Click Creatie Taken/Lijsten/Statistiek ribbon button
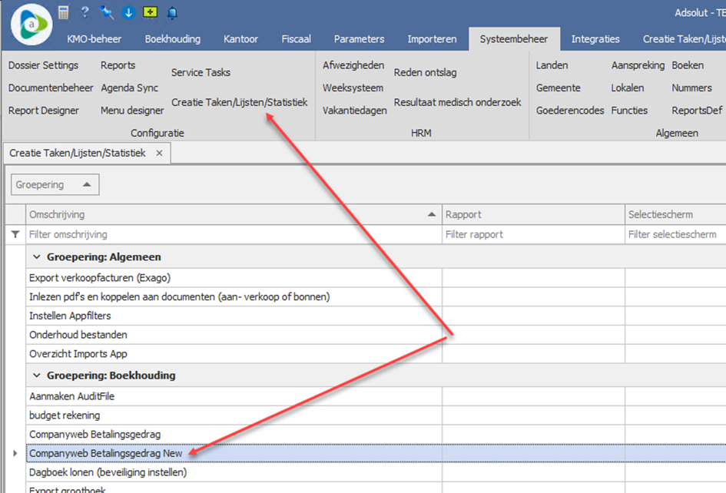 (x=240, y=102)
